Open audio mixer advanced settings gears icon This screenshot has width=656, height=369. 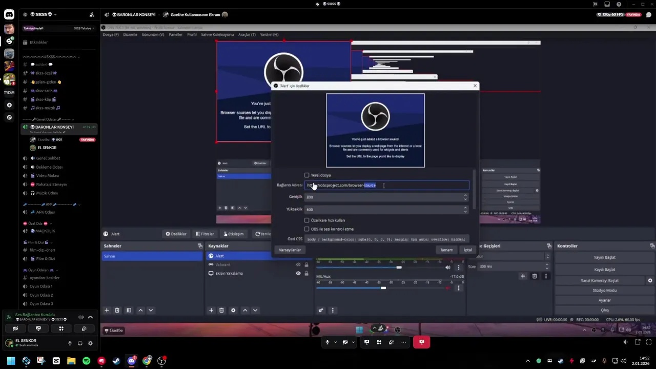tap(321, 310)
